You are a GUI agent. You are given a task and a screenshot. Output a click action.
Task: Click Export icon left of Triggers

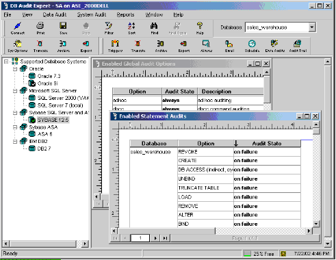pyautogui.click(x=86, y=46)
